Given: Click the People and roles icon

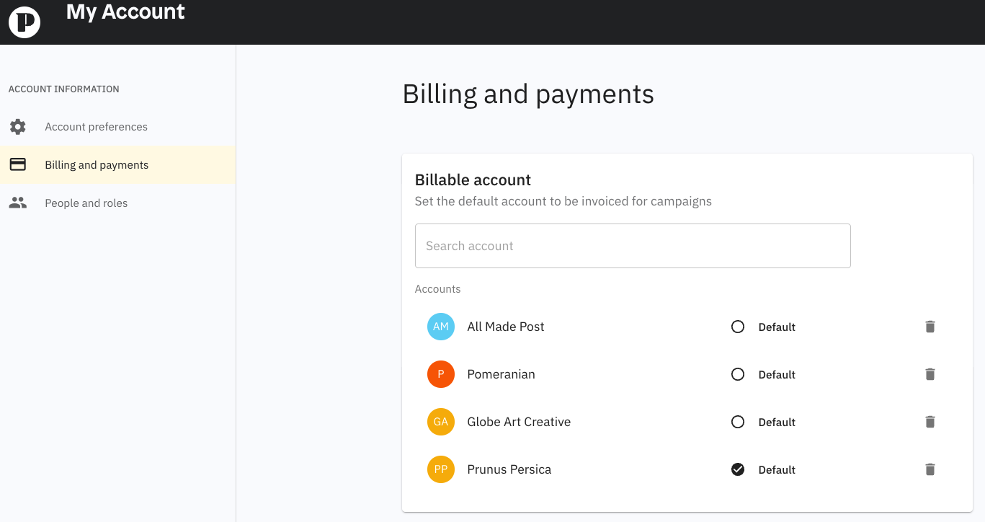Looking at the screenshot, I should point(18,203).
